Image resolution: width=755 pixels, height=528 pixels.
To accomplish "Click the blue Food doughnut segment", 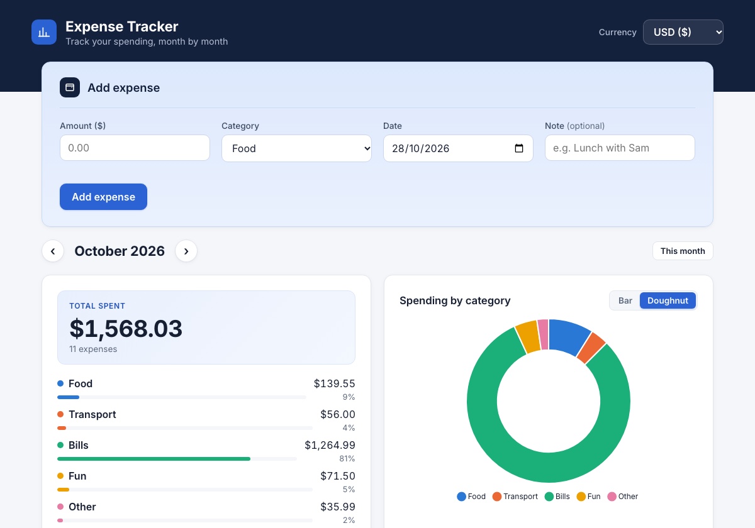I will coord(567,338).
